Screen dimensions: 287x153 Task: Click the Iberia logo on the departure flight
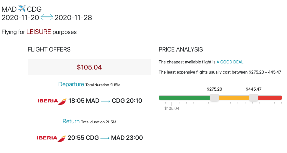click(52, 101)
